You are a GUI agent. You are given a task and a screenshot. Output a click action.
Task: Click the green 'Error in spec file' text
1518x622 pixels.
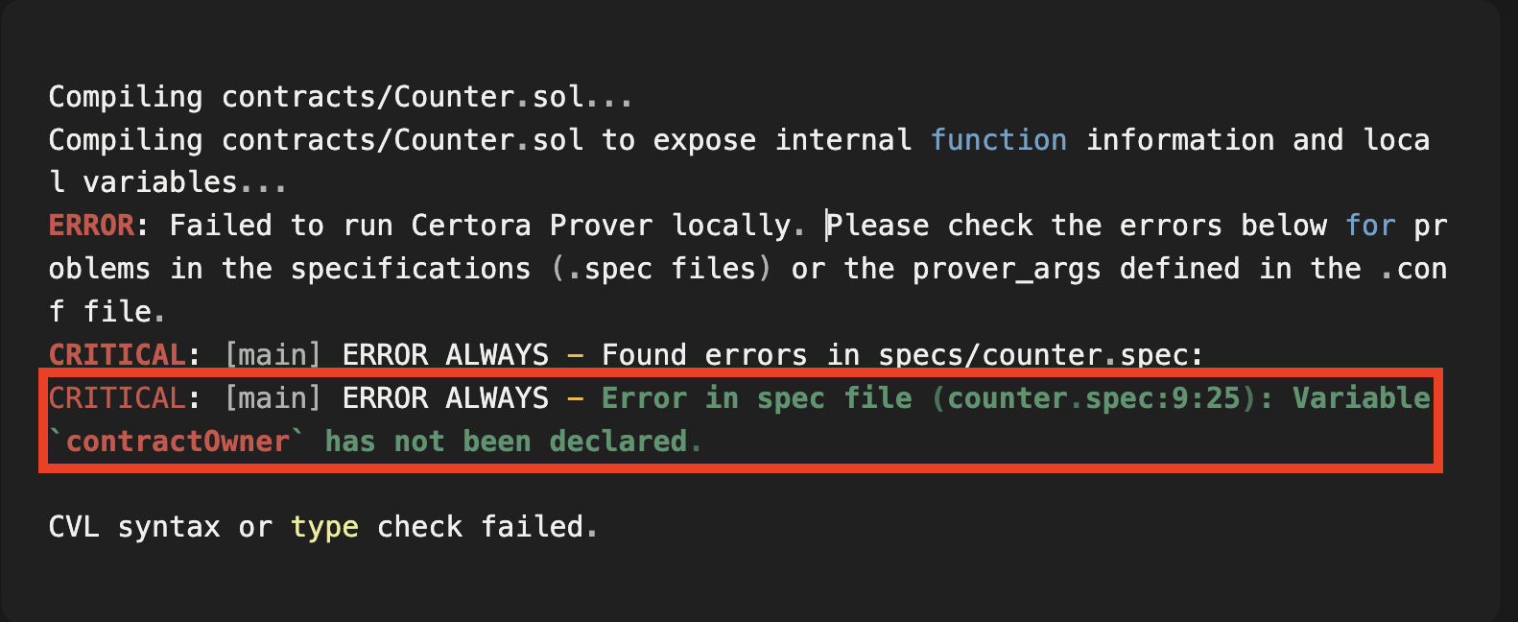756,398
